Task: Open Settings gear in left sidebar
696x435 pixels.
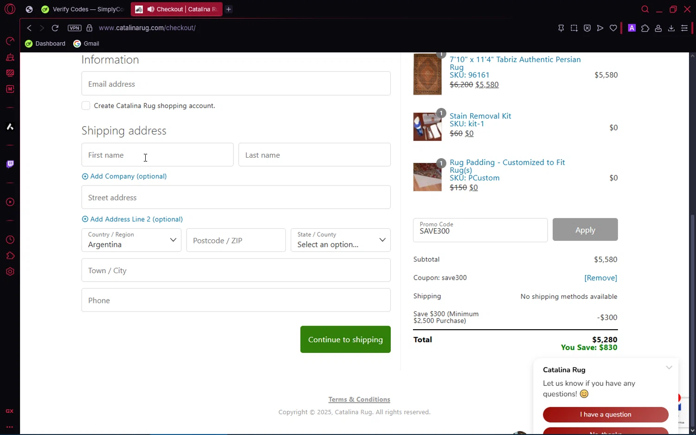Action: click(10, 272)
